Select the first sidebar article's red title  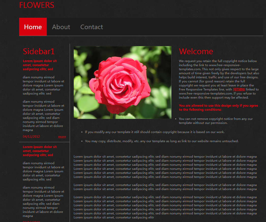pos(40,65)
